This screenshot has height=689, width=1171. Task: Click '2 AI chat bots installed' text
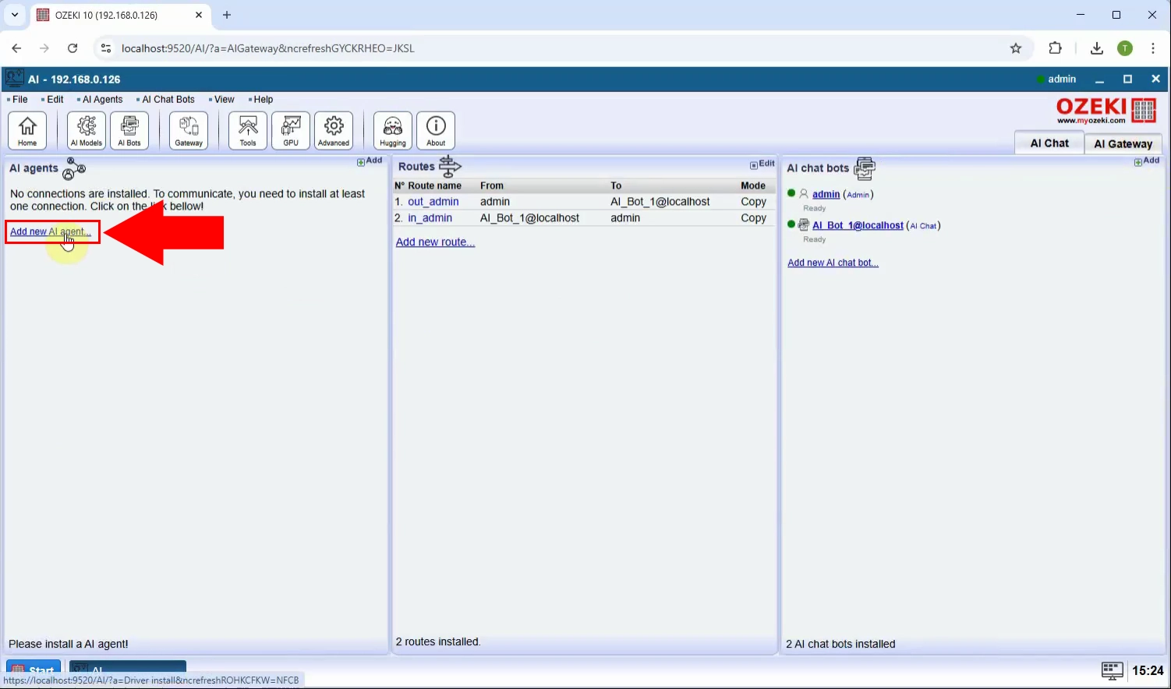click(840, 644)
